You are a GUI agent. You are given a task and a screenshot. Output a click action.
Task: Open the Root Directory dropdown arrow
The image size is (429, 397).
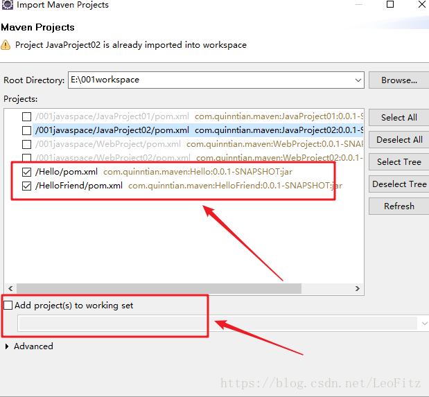pyautogui.click(x=358, y=80)
